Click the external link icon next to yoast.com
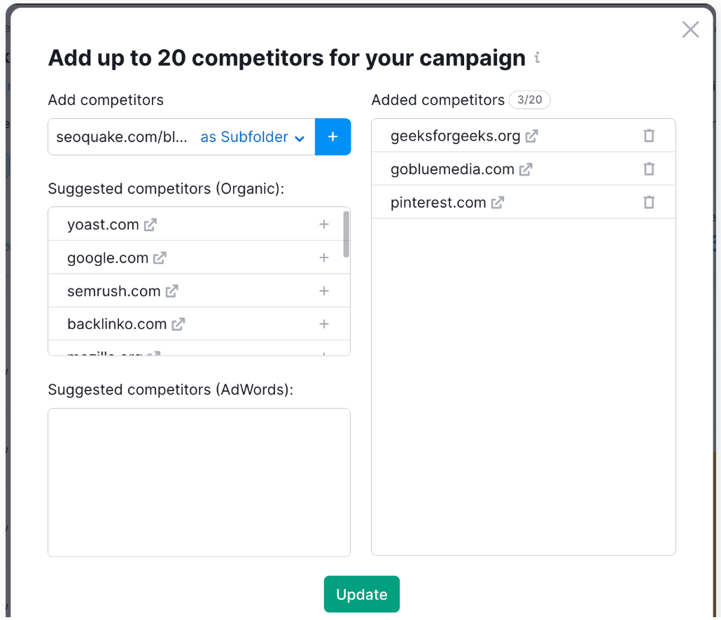Screen dimensions: 721x620 150,225
